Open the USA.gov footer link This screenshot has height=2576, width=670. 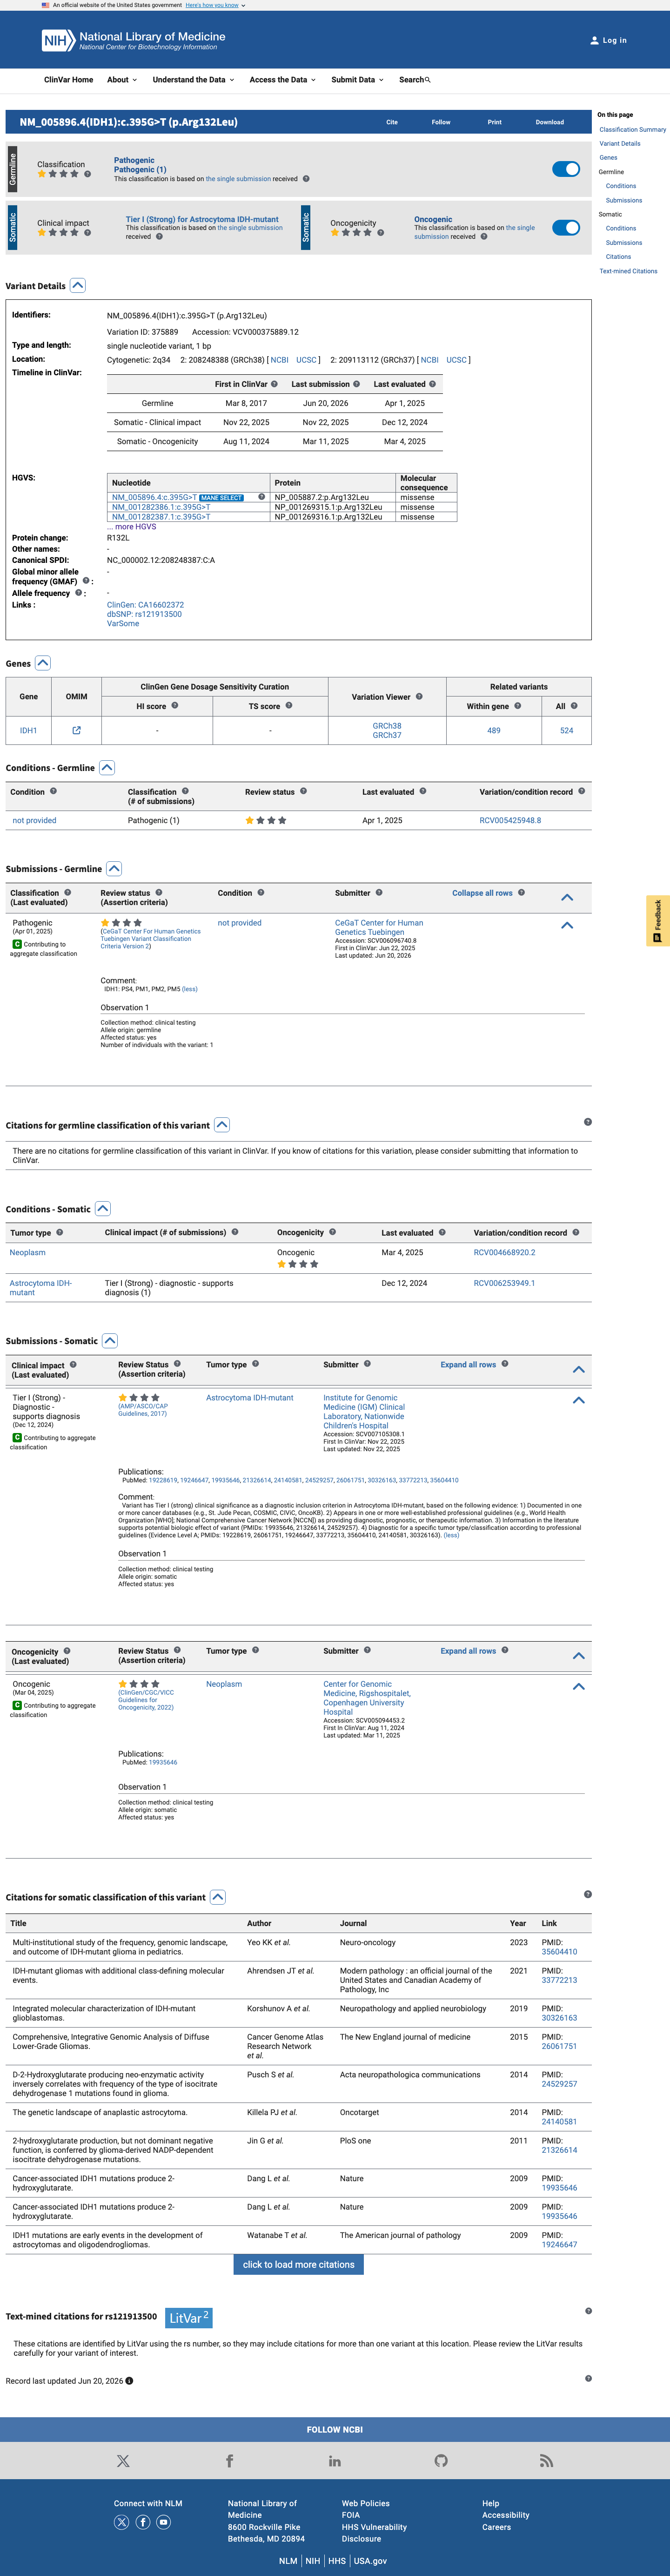[369, 2561]
